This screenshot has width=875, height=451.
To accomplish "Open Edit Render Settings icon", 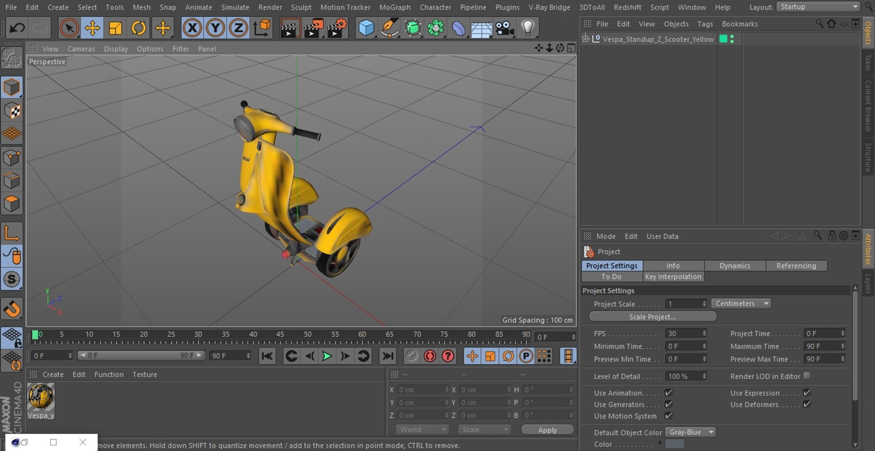I will (336, 28).
